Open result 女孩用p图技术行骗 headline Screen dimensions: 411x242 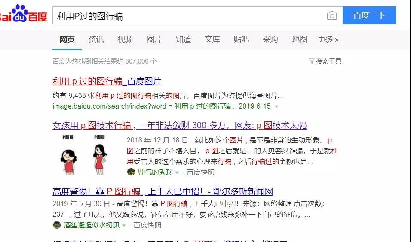point(180,125)
